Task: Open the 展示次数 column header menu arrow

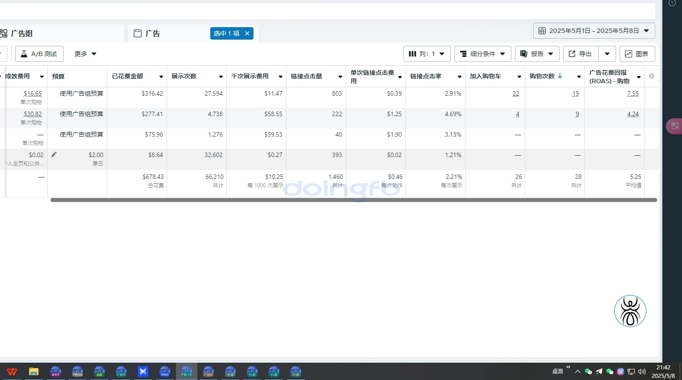Action: click(221, 77)
